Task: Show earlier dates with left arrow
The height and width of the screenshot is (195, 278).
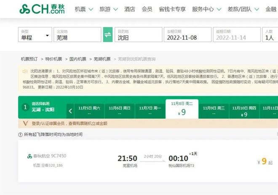Action: [70, 111]
